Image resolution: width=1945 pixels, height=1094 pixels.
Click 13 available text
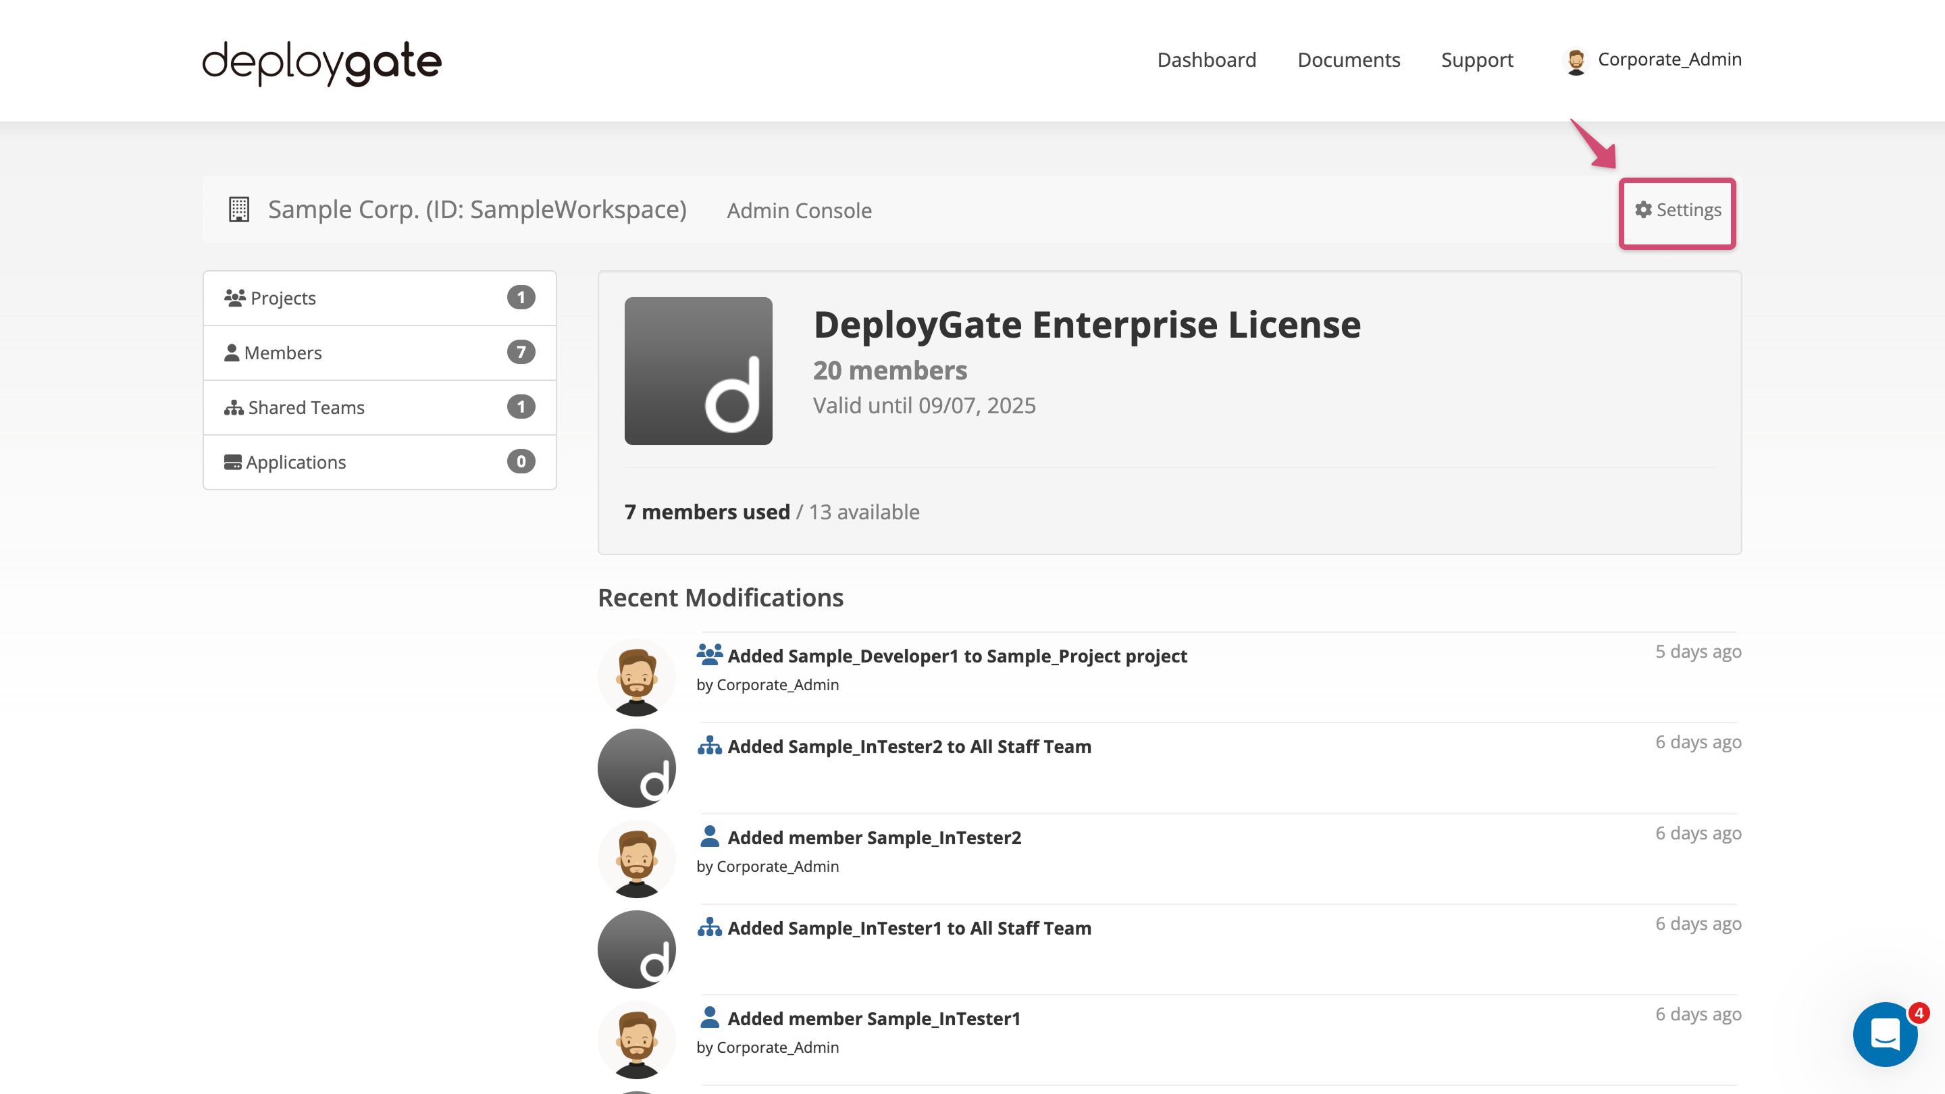[x=864, y=512]
